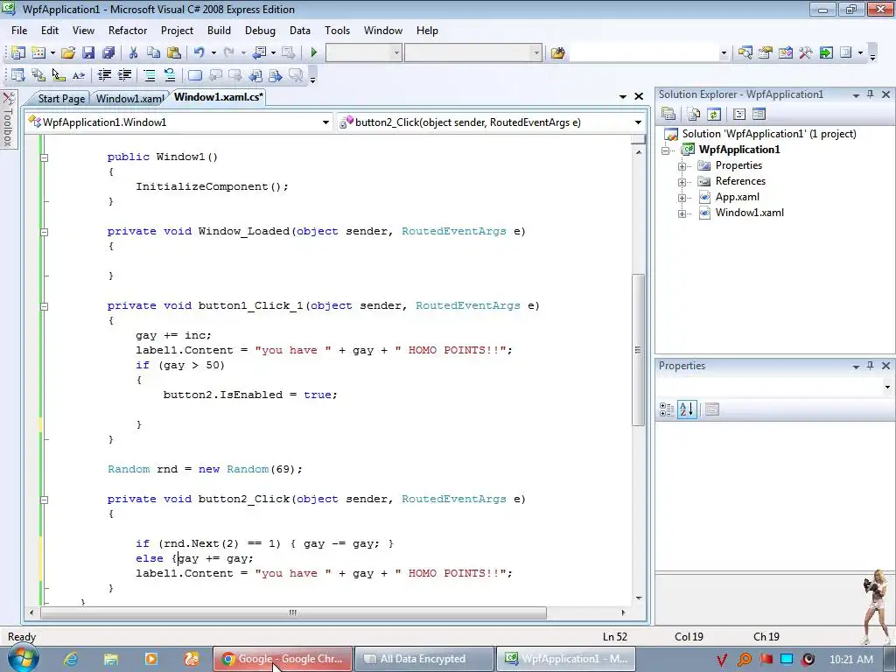The height and width of the screenshot is (672, 896).
Task: Toggle a bookmark on current line
Action: [x=195, y=75]
